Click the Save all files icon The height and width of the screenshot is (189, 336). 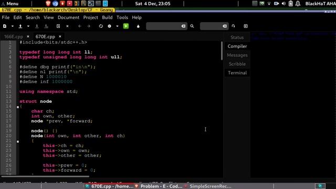pos(46,26)
